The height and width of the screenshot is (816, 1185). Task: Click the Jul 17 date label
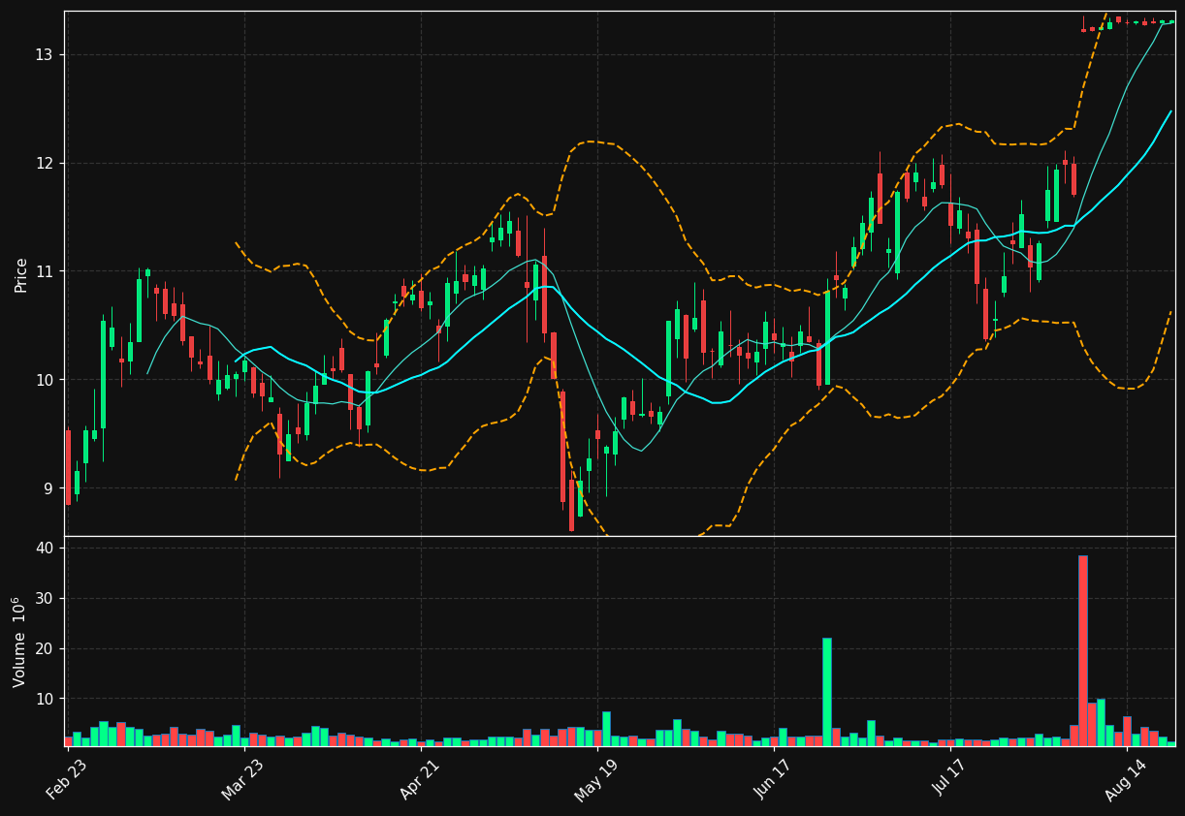(949, 779)
